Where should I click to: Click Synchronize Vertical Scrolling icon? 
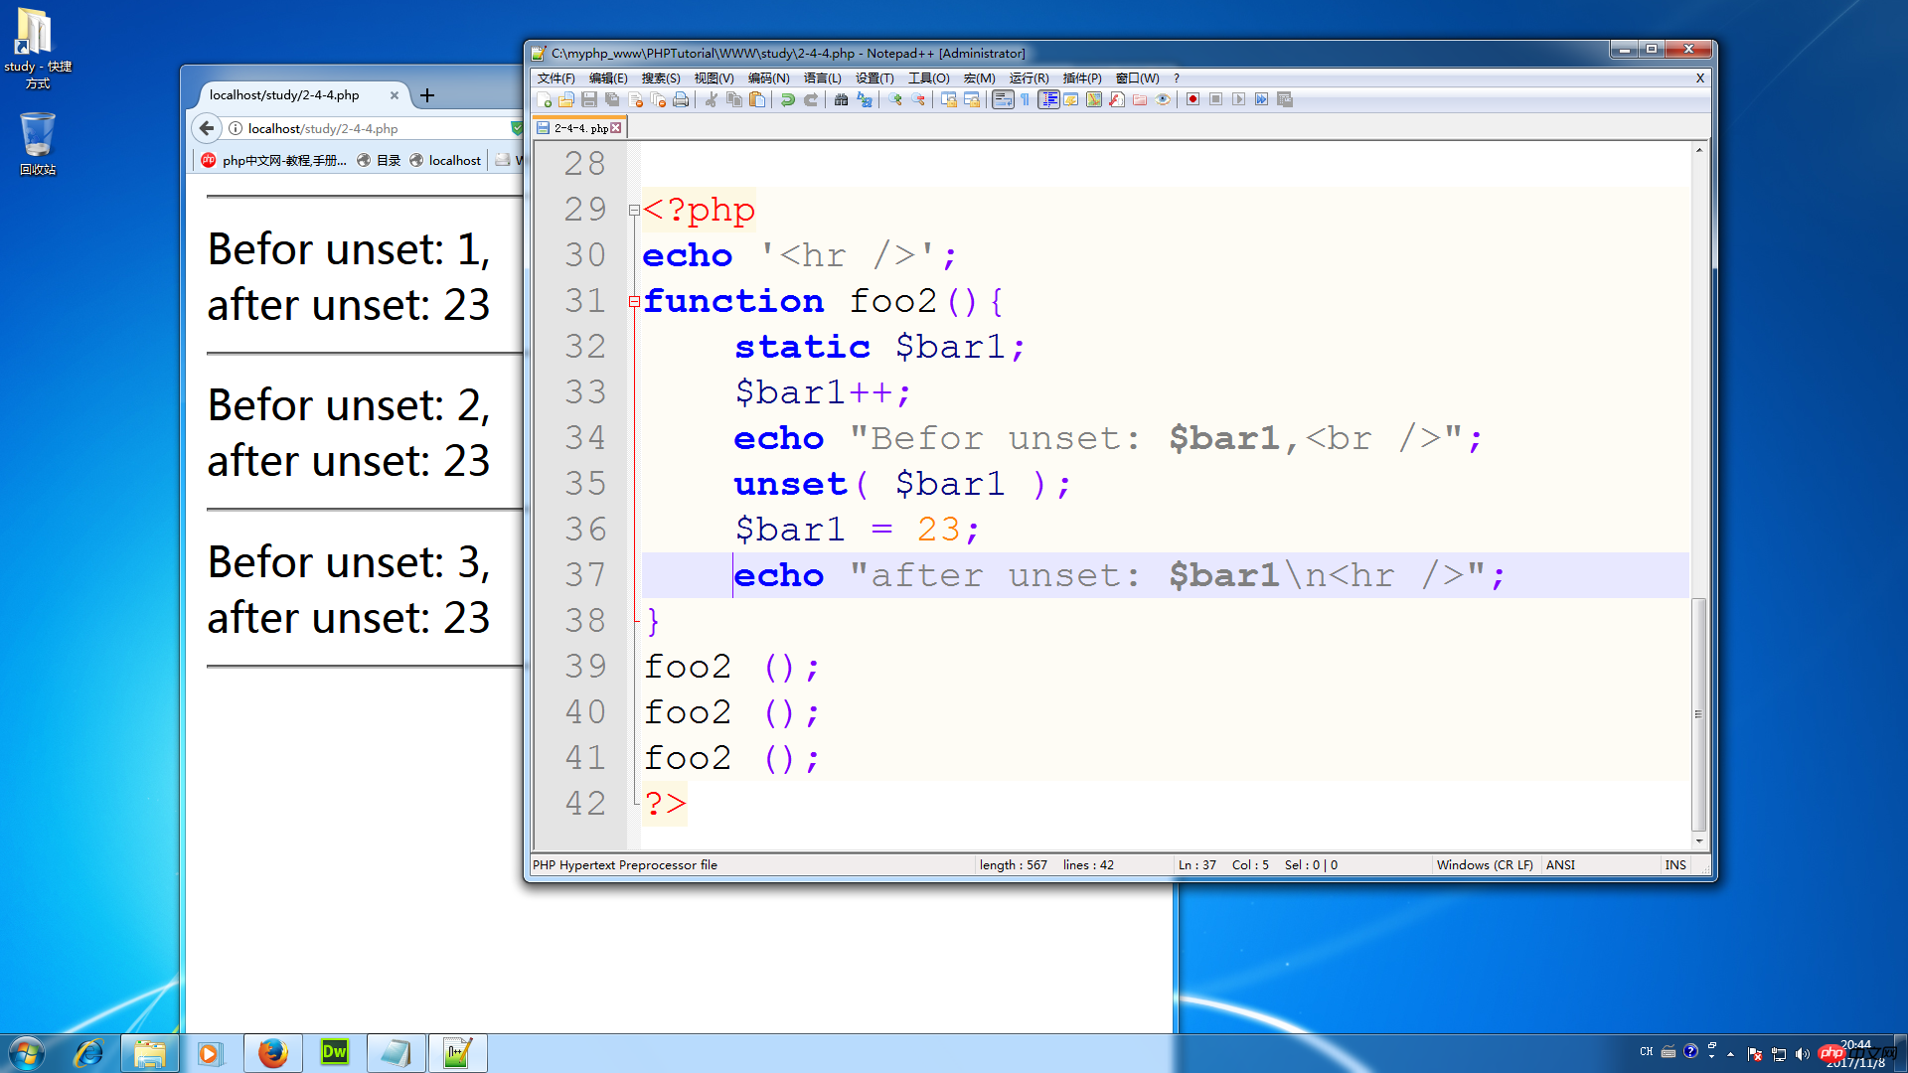[x=949, y=99]
